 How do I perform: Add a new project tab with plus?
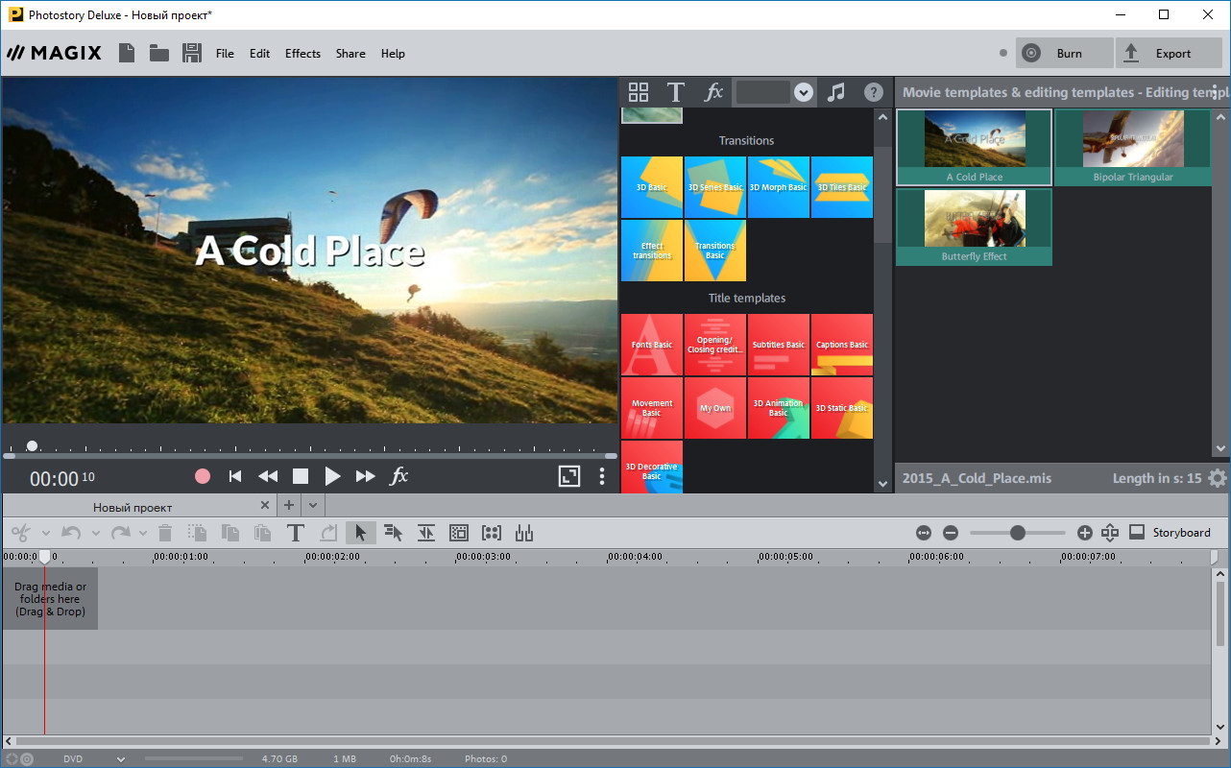(x=289, y=505)
